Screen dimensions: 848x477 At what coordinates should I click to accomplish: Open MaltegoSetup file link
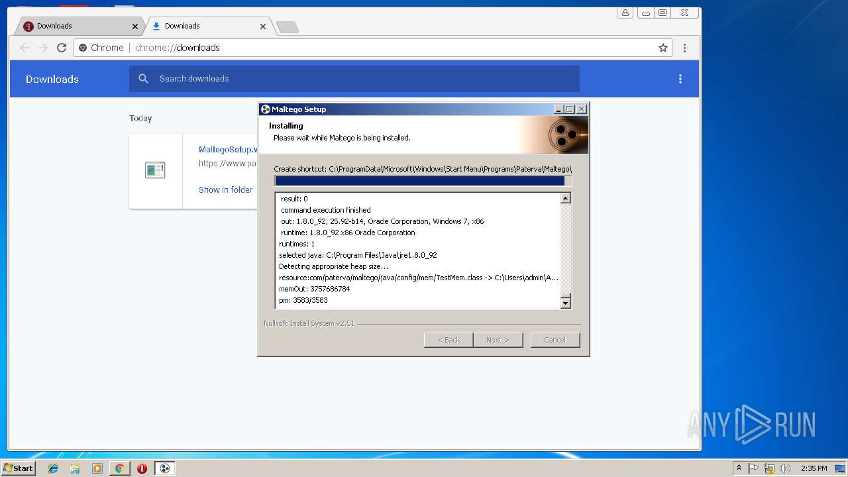click(x=228, y=150)
